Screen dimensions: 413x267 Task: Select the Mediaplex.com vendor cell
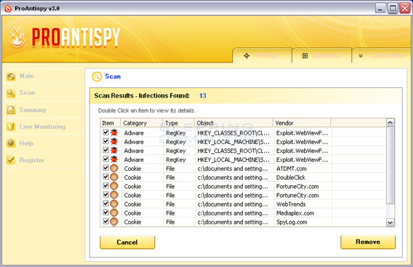(295, 213)
